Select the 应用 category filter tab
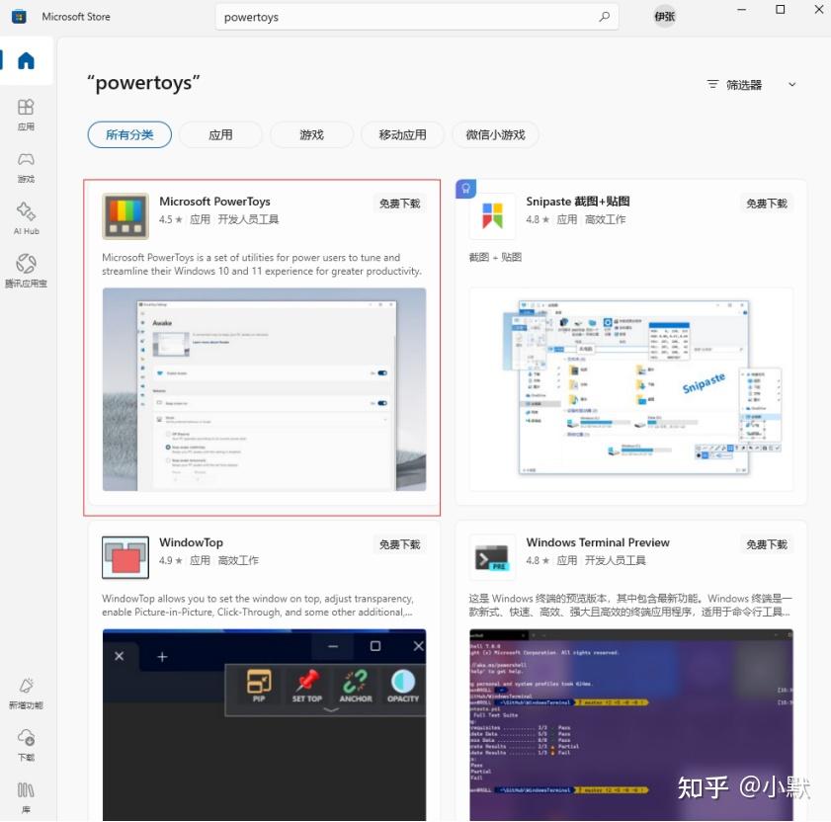Image resolution: width=831 pixels, height=822 pixels. [x=220, y=134]
